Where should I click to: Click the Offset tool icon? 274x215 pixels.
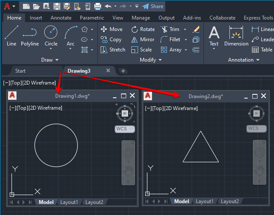(x=196, y=50)
